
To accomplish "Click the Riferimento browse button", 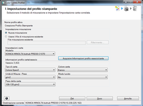I will point(98,42).
